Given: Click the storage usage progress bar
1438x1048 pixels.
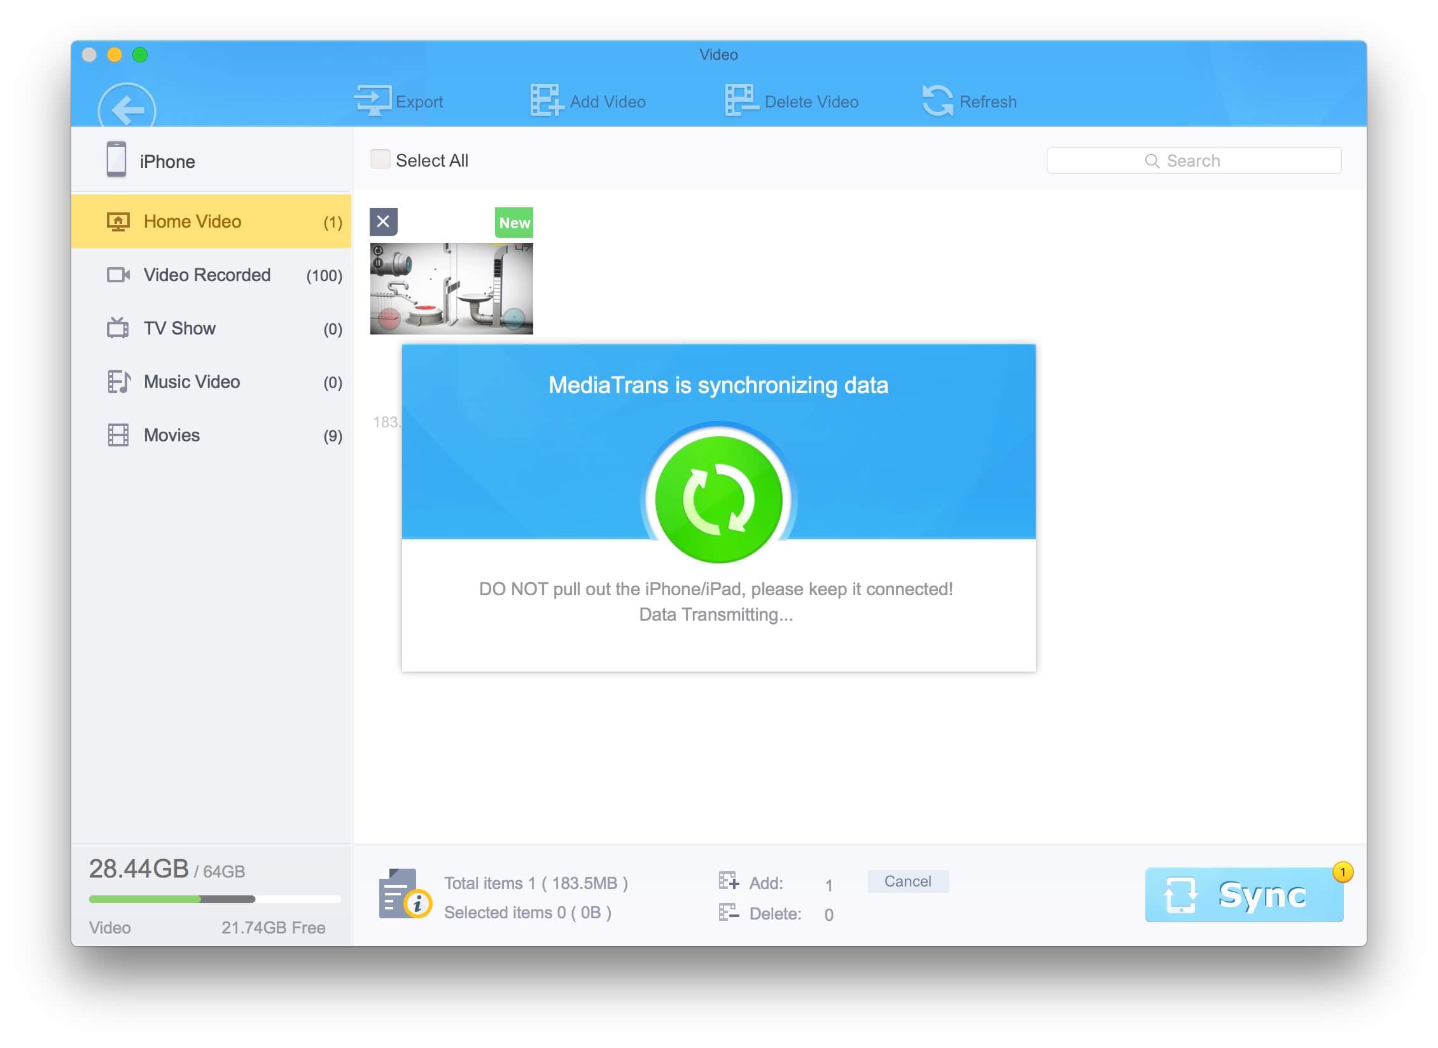Looking at the screenshot, I should click(x=215, y=899).
